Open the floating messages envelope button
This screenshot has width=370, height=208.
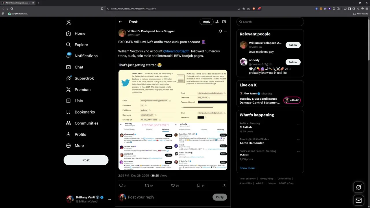point(359,200)
